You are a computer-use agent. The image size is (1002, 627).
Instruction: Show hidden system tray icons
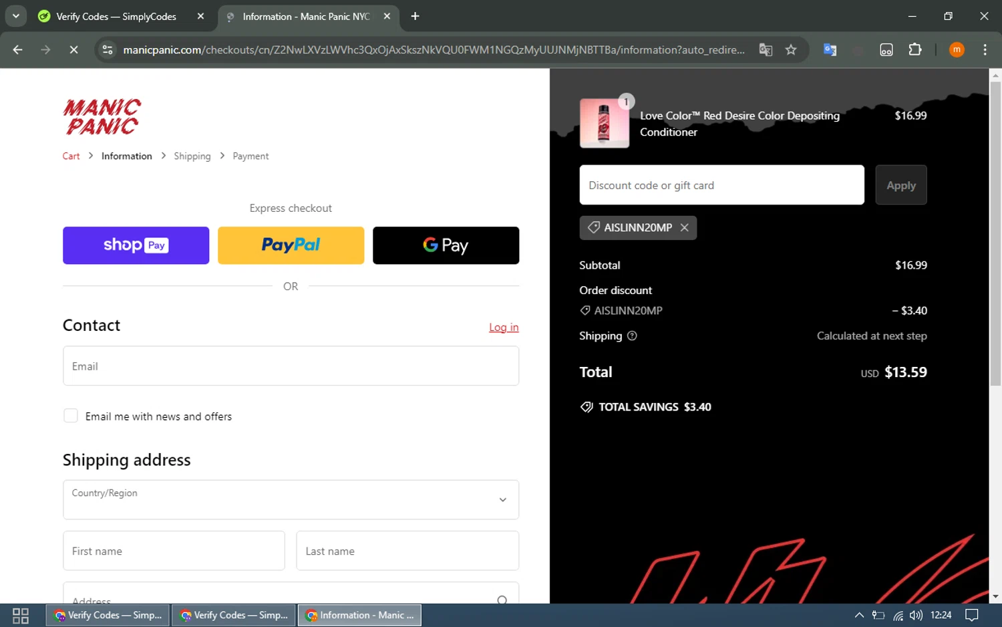pyautogui.click(x=859, y=615)
